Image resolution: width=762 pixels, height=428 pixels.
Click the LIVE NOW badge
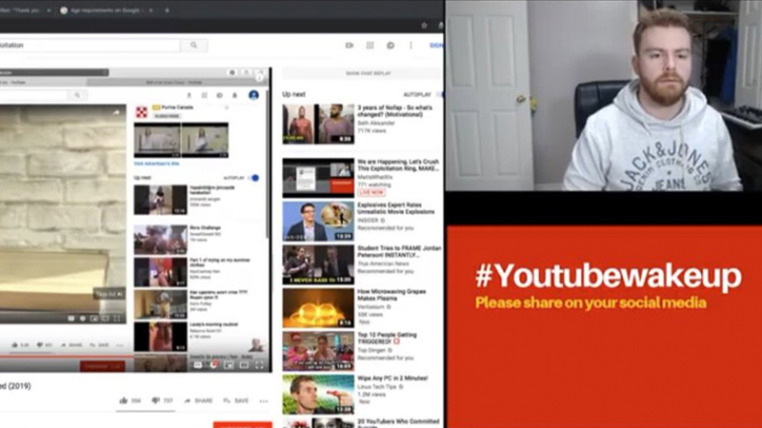pyautogui.click(x=371, y=193)
